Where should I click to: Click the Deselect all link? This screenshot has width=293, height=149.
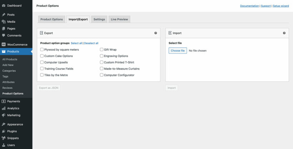coord(91,43)
